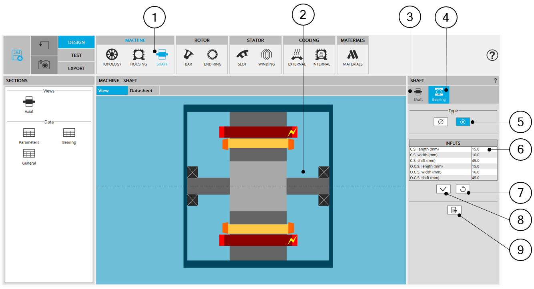Select the no-bearing type option
Screen dimensions: 534x289
coord(441,122)
